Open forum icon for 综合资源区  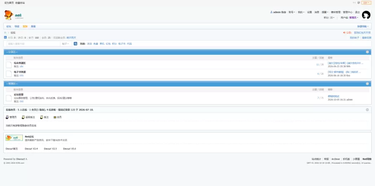click(9, 65)
